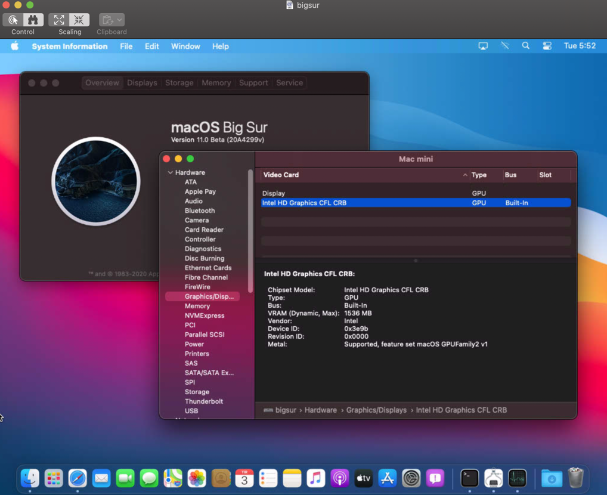Select Bluetooth in sidebar

click(200, 211)
